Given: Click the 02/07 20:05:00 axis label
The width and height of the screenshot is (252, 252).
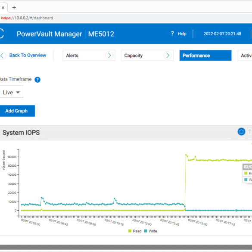Looking at the screenshot, I should pos(31,222).
